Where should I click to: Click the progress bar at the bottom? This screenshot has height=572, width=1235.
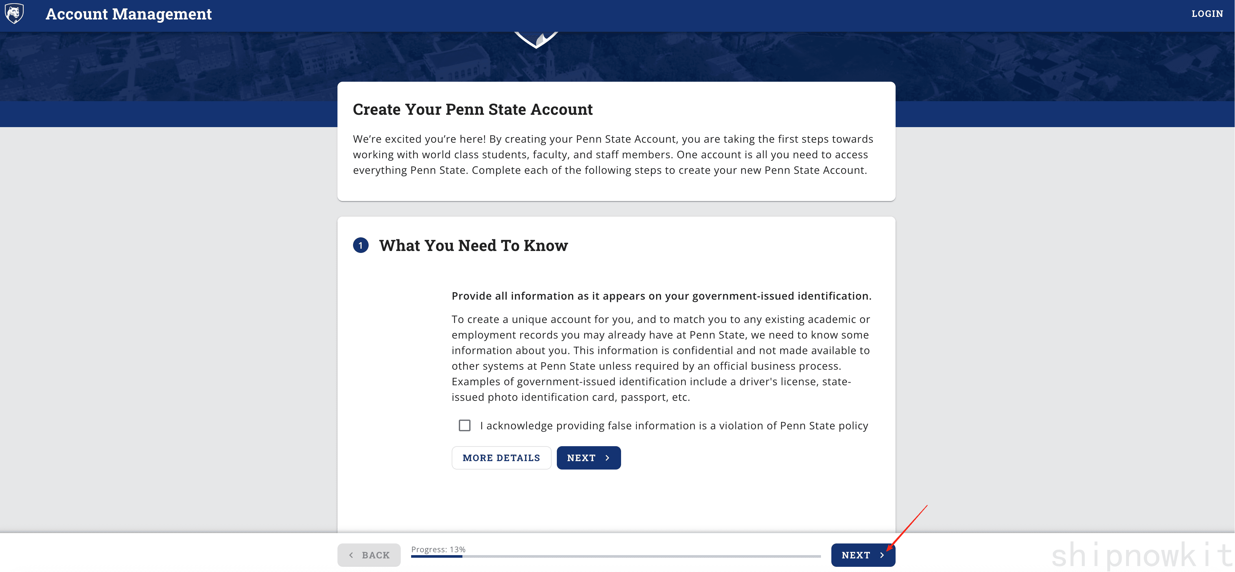coord(616,557)
